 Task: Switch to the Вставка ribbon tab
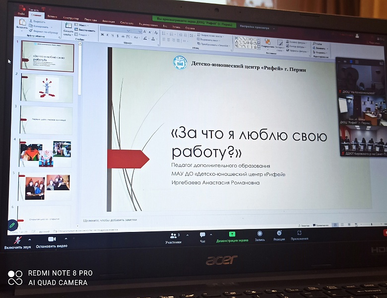[52, 16]
